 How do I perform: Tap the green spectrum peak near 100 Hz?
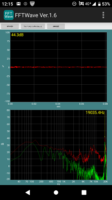point(33,143)
